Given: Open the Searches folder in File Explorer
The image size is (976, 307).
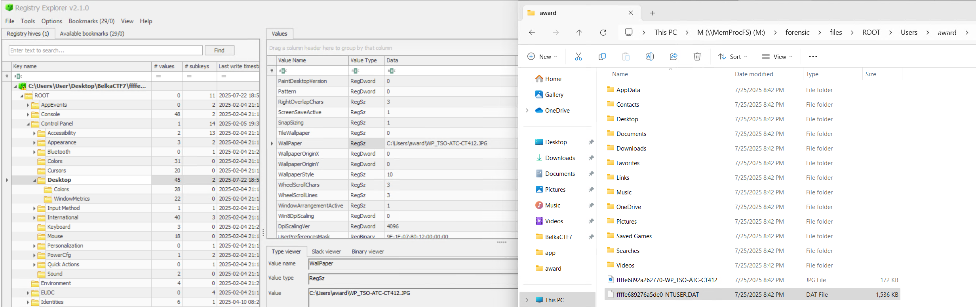Looking at the screenshot, I should click(628, 251).
